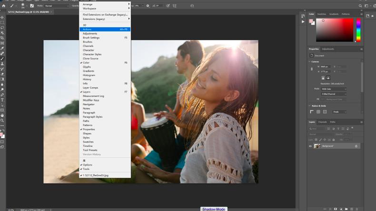Select the Gradient tool

[x=2, y=79]
